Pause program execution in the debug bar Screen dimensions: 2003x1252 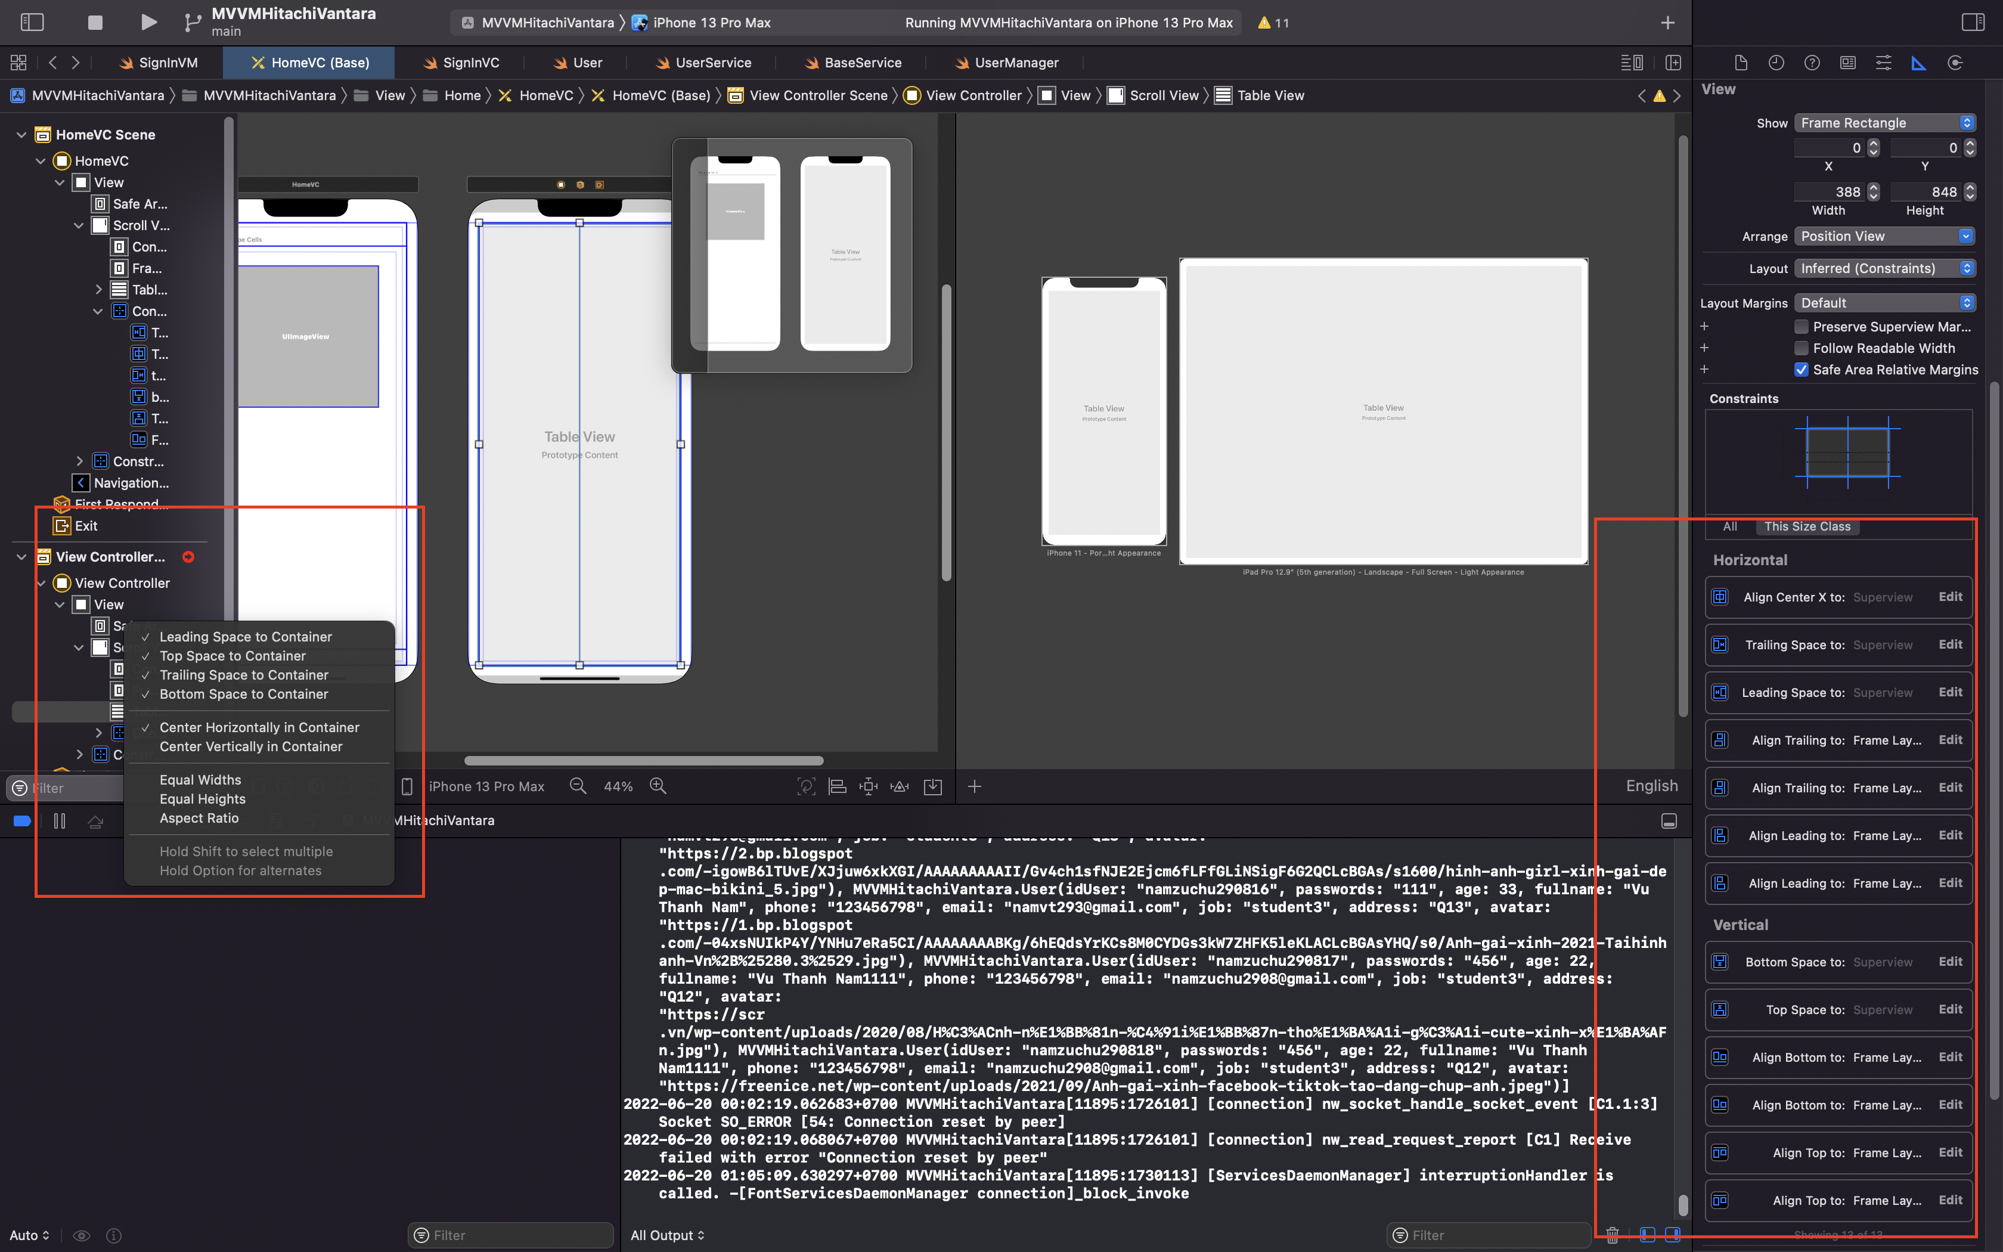[x=60, y=820]
